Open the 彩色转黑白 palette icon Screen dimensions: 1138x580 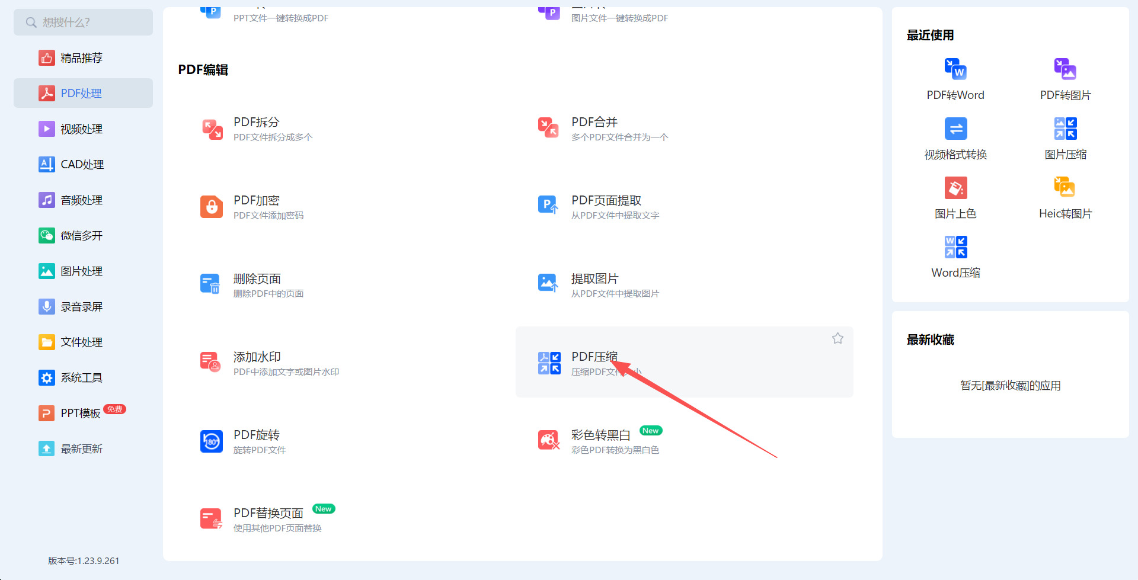(549, 440)
